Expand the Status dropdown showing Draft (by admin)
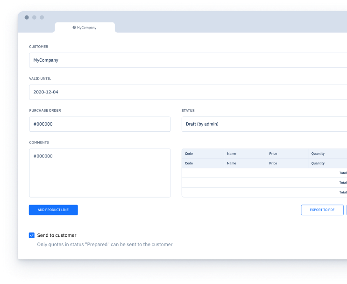Image resolution: width=347 pixels, height=284 pixels. click(x=264, y=124)
